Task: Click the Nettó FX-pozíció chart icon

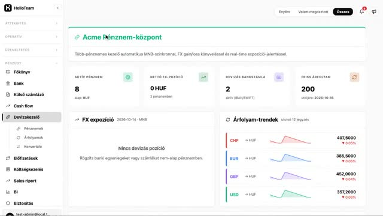Action: [203, 77]
